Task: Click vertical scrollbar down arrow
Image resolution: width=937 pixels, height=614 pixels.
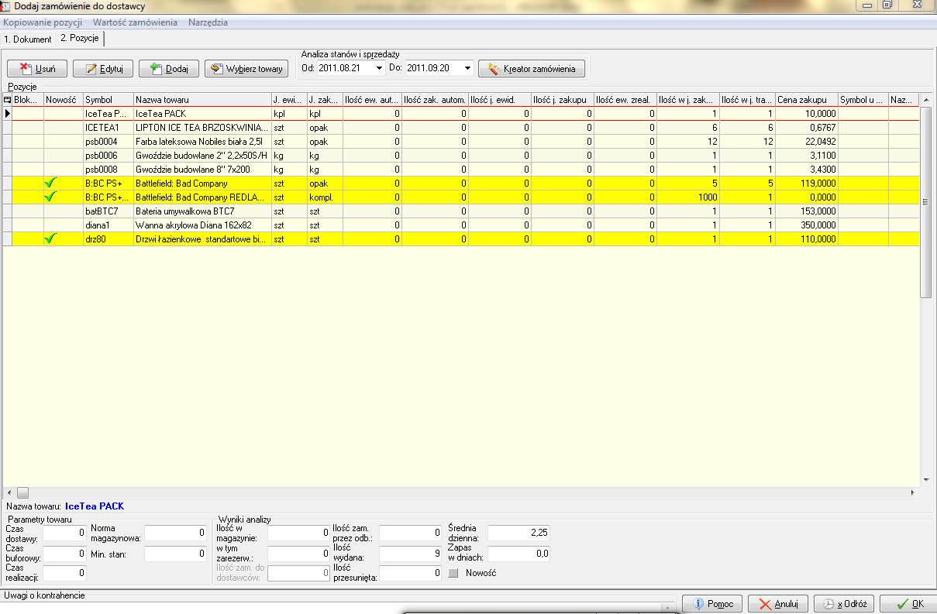Action: 925,480
